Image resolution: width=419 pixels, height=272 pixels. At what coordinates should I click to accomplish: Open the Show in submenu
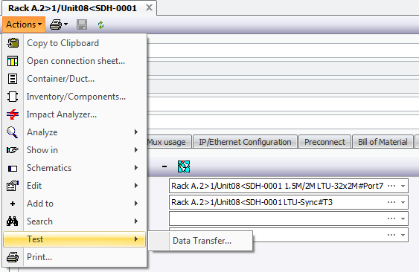coord(74,150)
